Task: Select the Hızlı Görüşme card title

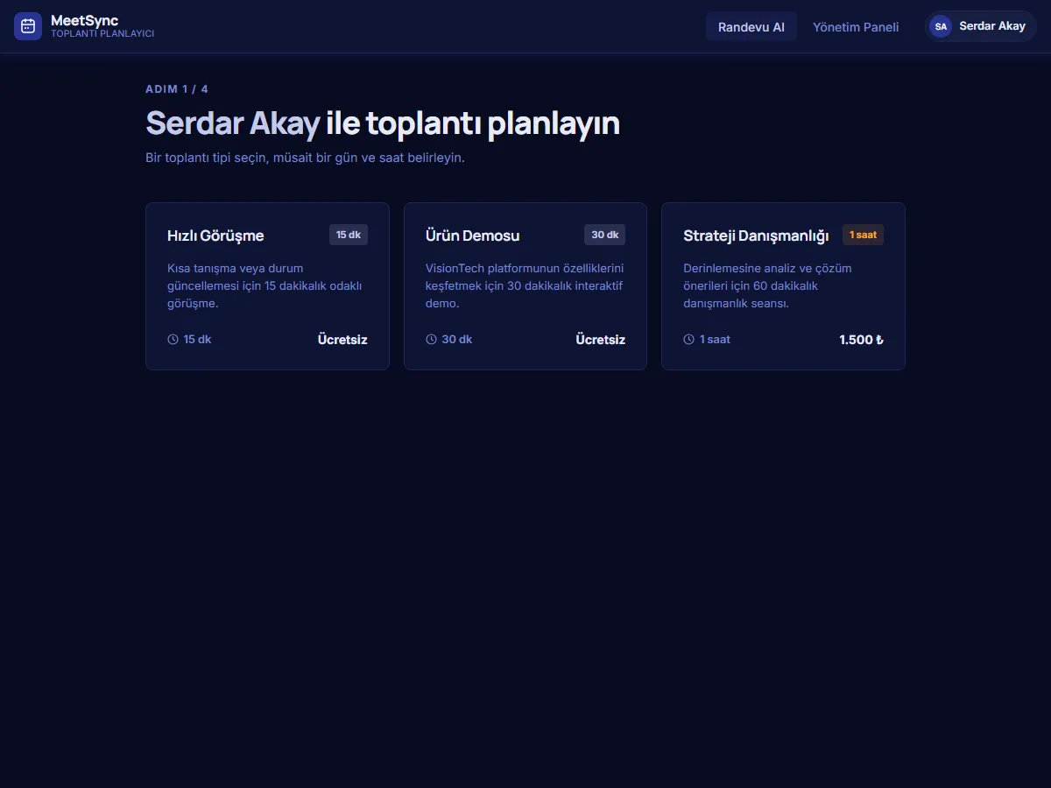Action: [x=215, y=236]
